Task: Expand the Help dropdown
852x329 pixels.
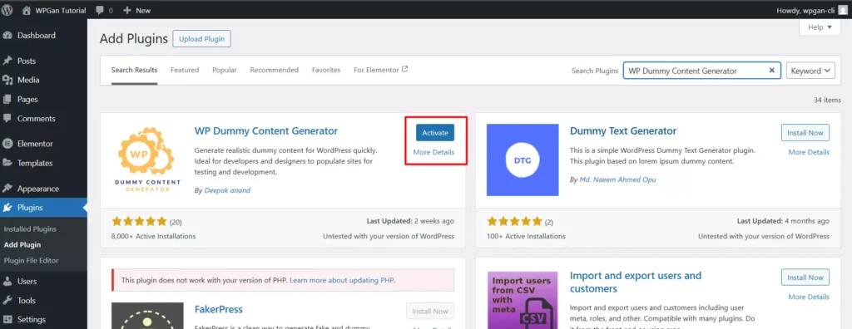Action: click(x=820, y=27)
